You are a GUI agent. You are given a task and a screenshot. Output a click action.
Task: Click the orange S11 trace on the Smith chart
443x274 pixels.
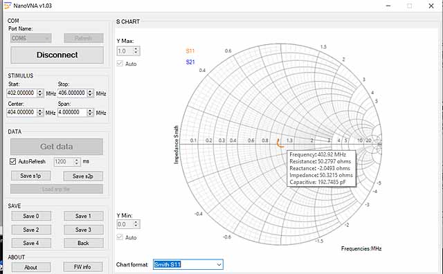pyautogui.click(x=280, y=144)
